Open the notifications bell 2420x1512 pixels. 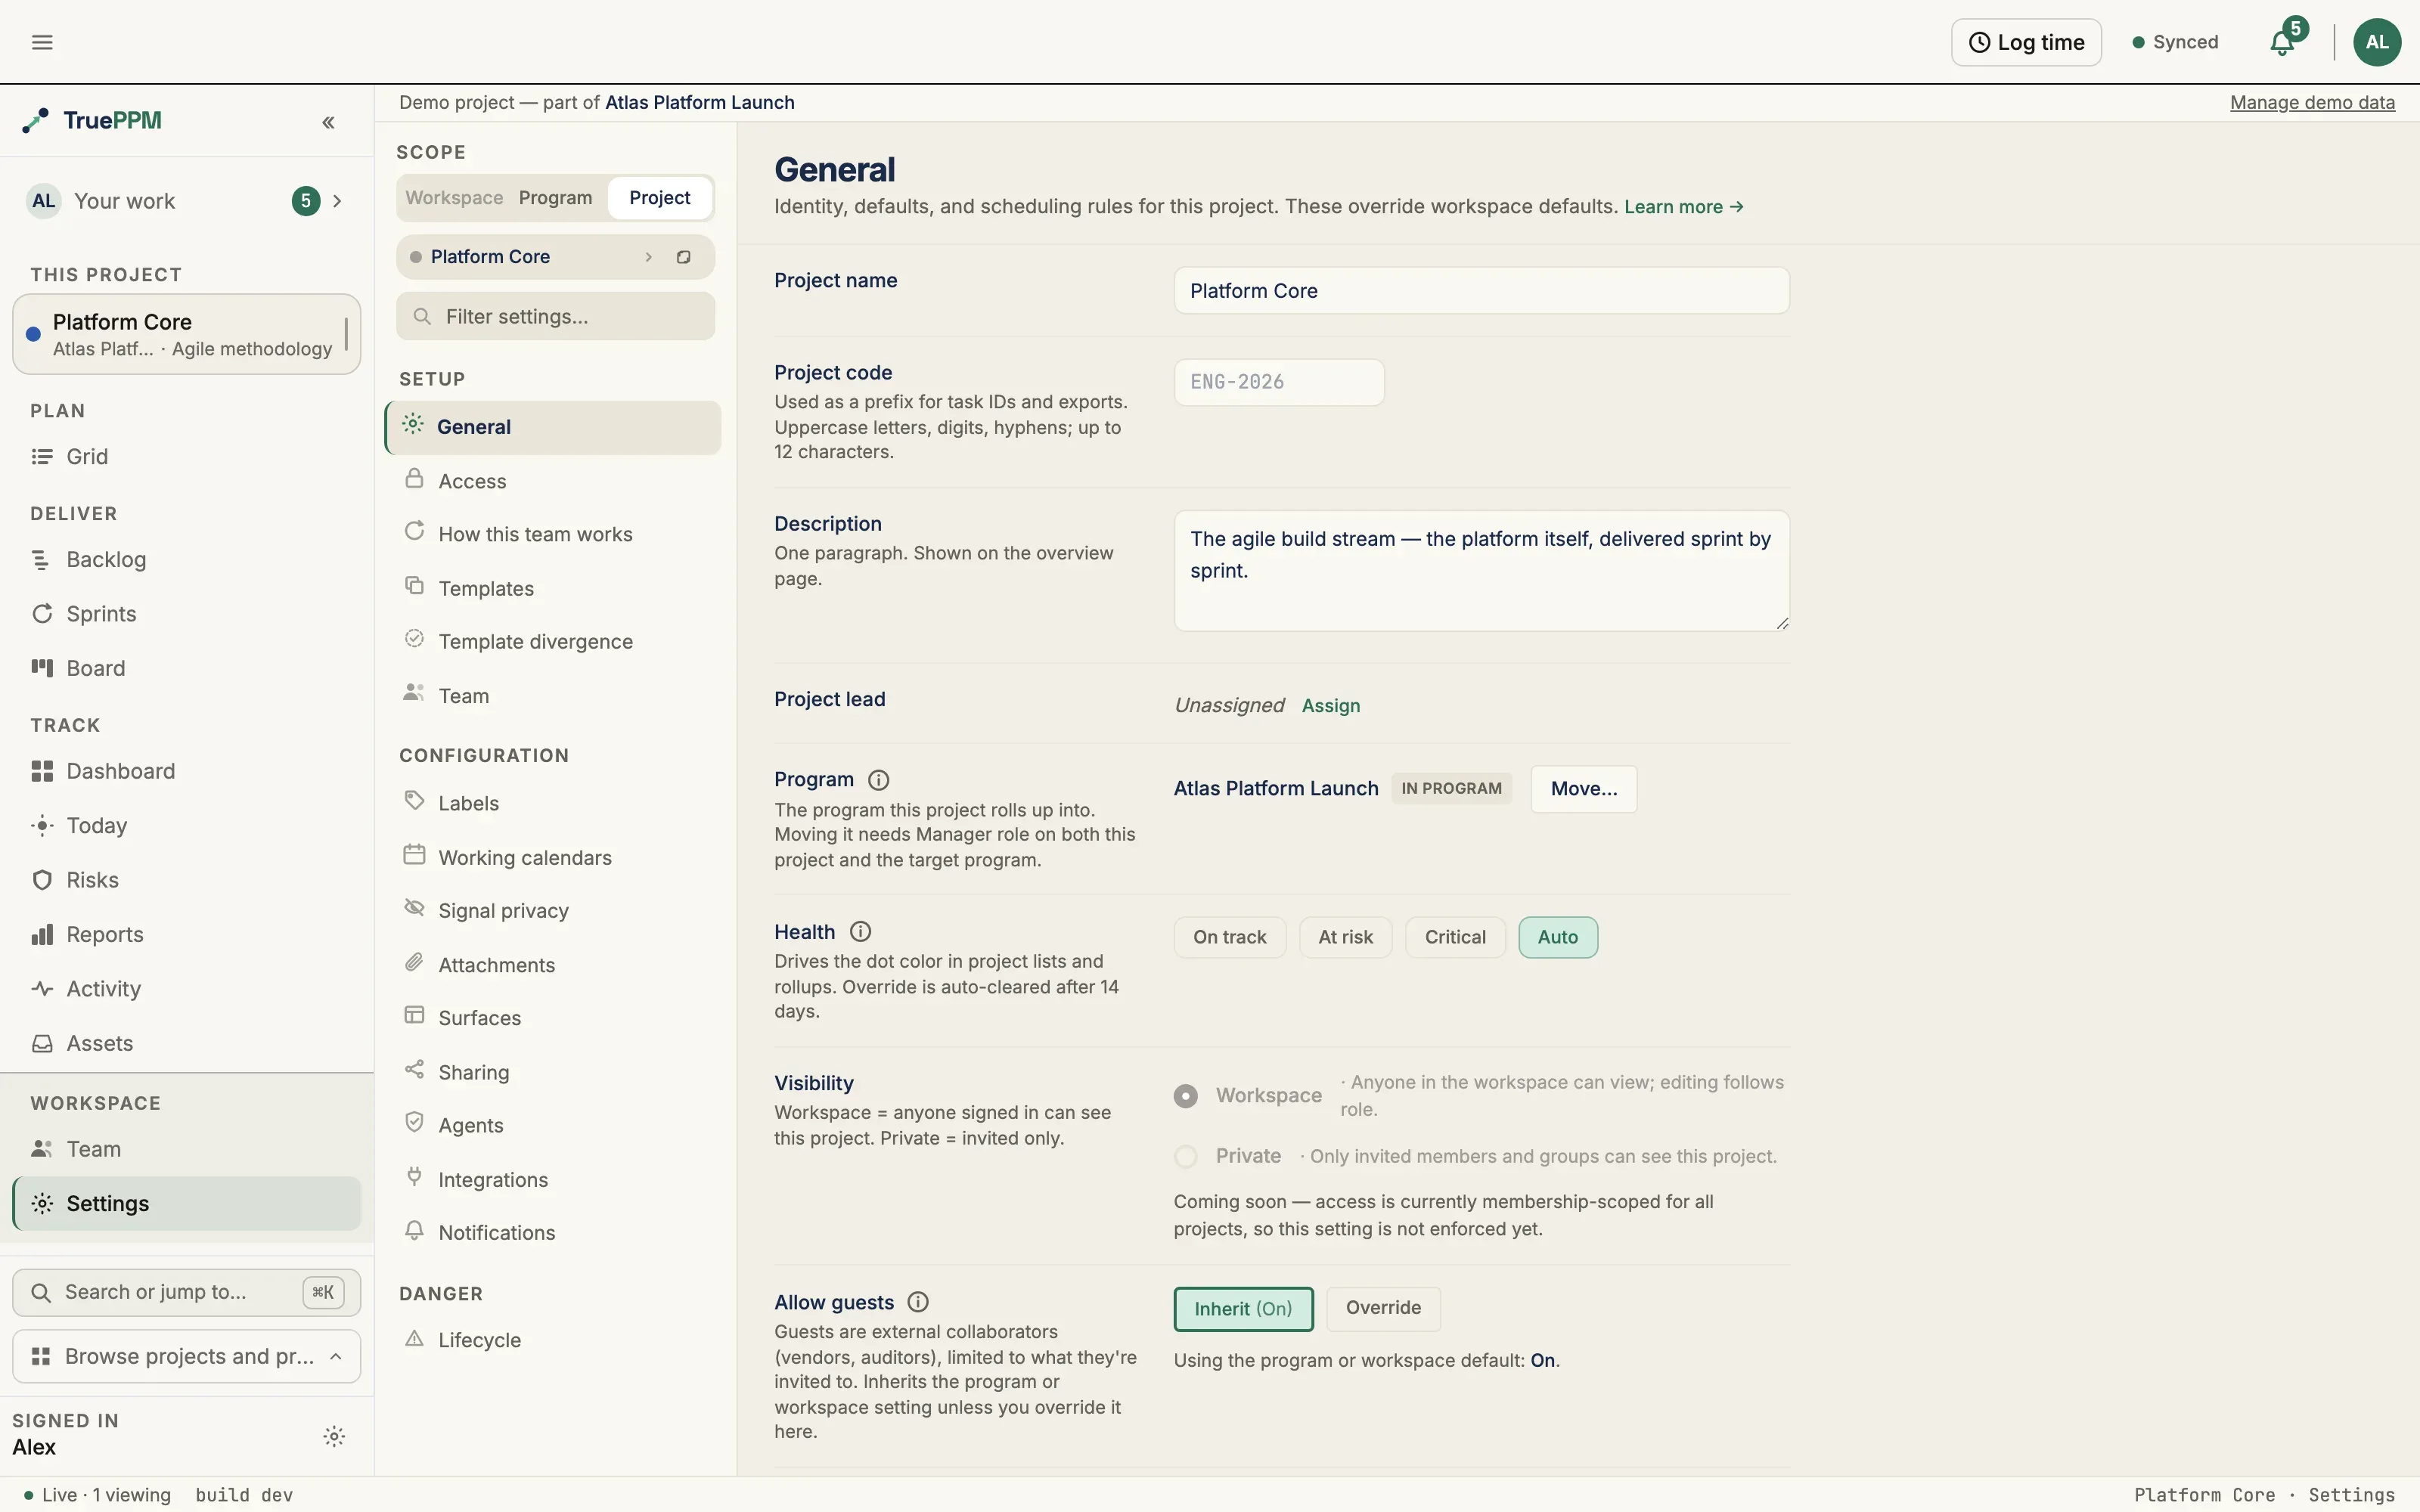[x=2282, y=42]
